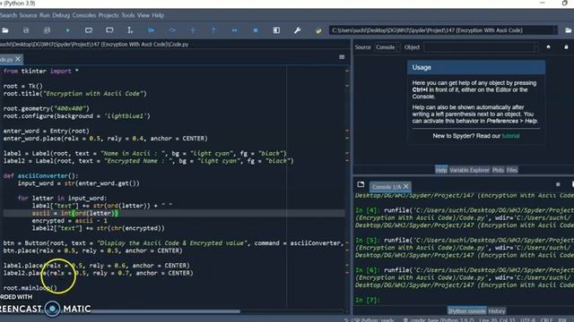Open the Help menu in the menu bar

click(158, 15)
